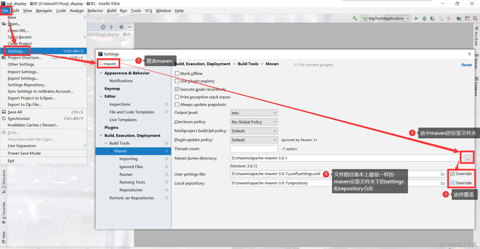Open the Structure tool window tab

[4, 182]
